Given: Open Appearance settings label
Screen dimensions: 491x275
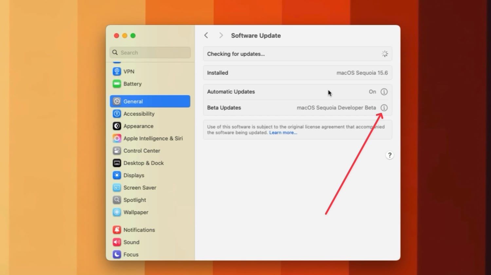Looking at the screenshot, I should click(x=138, y=126).
